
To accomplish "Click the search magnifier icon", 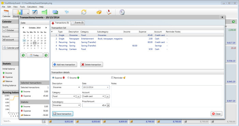I will coord(44,121).
